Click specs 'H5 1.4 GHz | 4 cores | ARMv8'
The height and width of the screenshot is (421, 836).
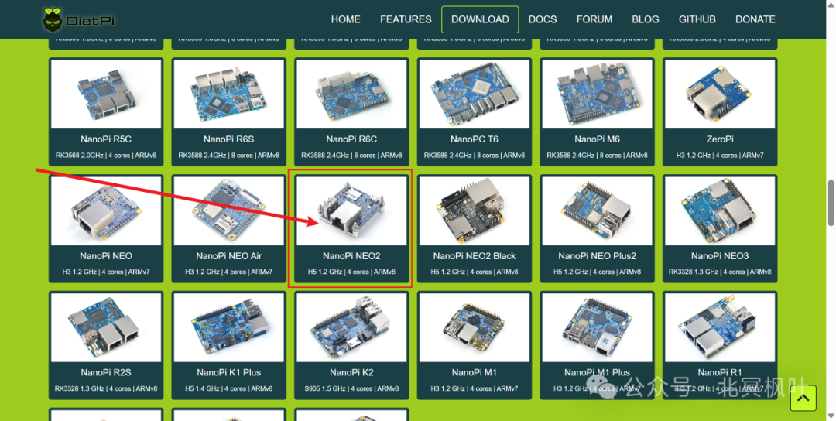click(228, 388)
